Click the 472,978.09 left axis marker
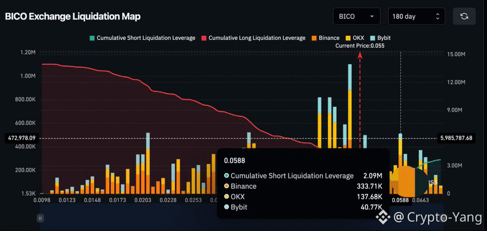This screenshot has height=231, width=487. (x=21, y=138)
